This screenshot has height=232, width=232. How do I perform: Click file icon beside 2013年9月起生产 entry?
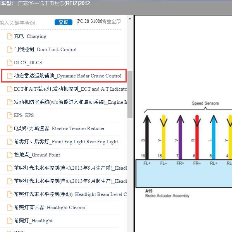(x=10, y=181)
